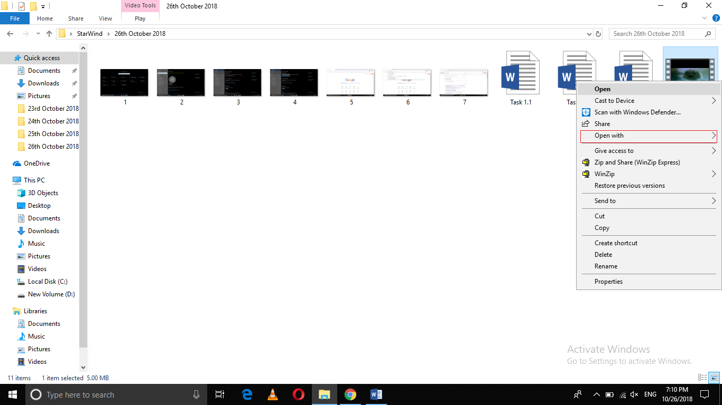This screenshot has width=722, height=405.
Task: Expand the Send to submenu arrow
Action: pyautogui.click(x=714, y=201)
